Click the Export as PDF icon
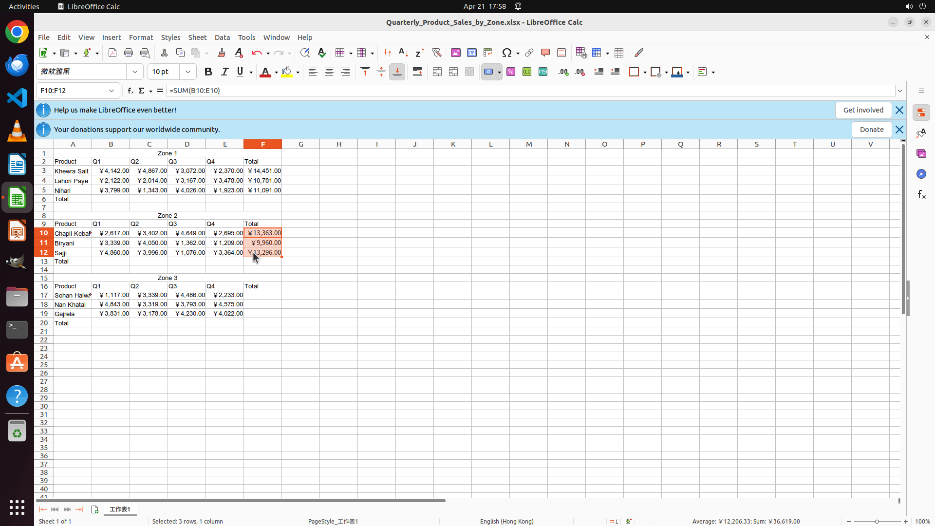 click(x=112, y=53)
